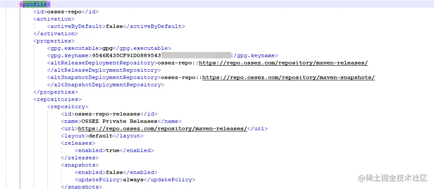The height and width of the screenshot is (189, 434).
Task: Click the enabled false line
Action: pyautogui.click(x=116, y=172)
